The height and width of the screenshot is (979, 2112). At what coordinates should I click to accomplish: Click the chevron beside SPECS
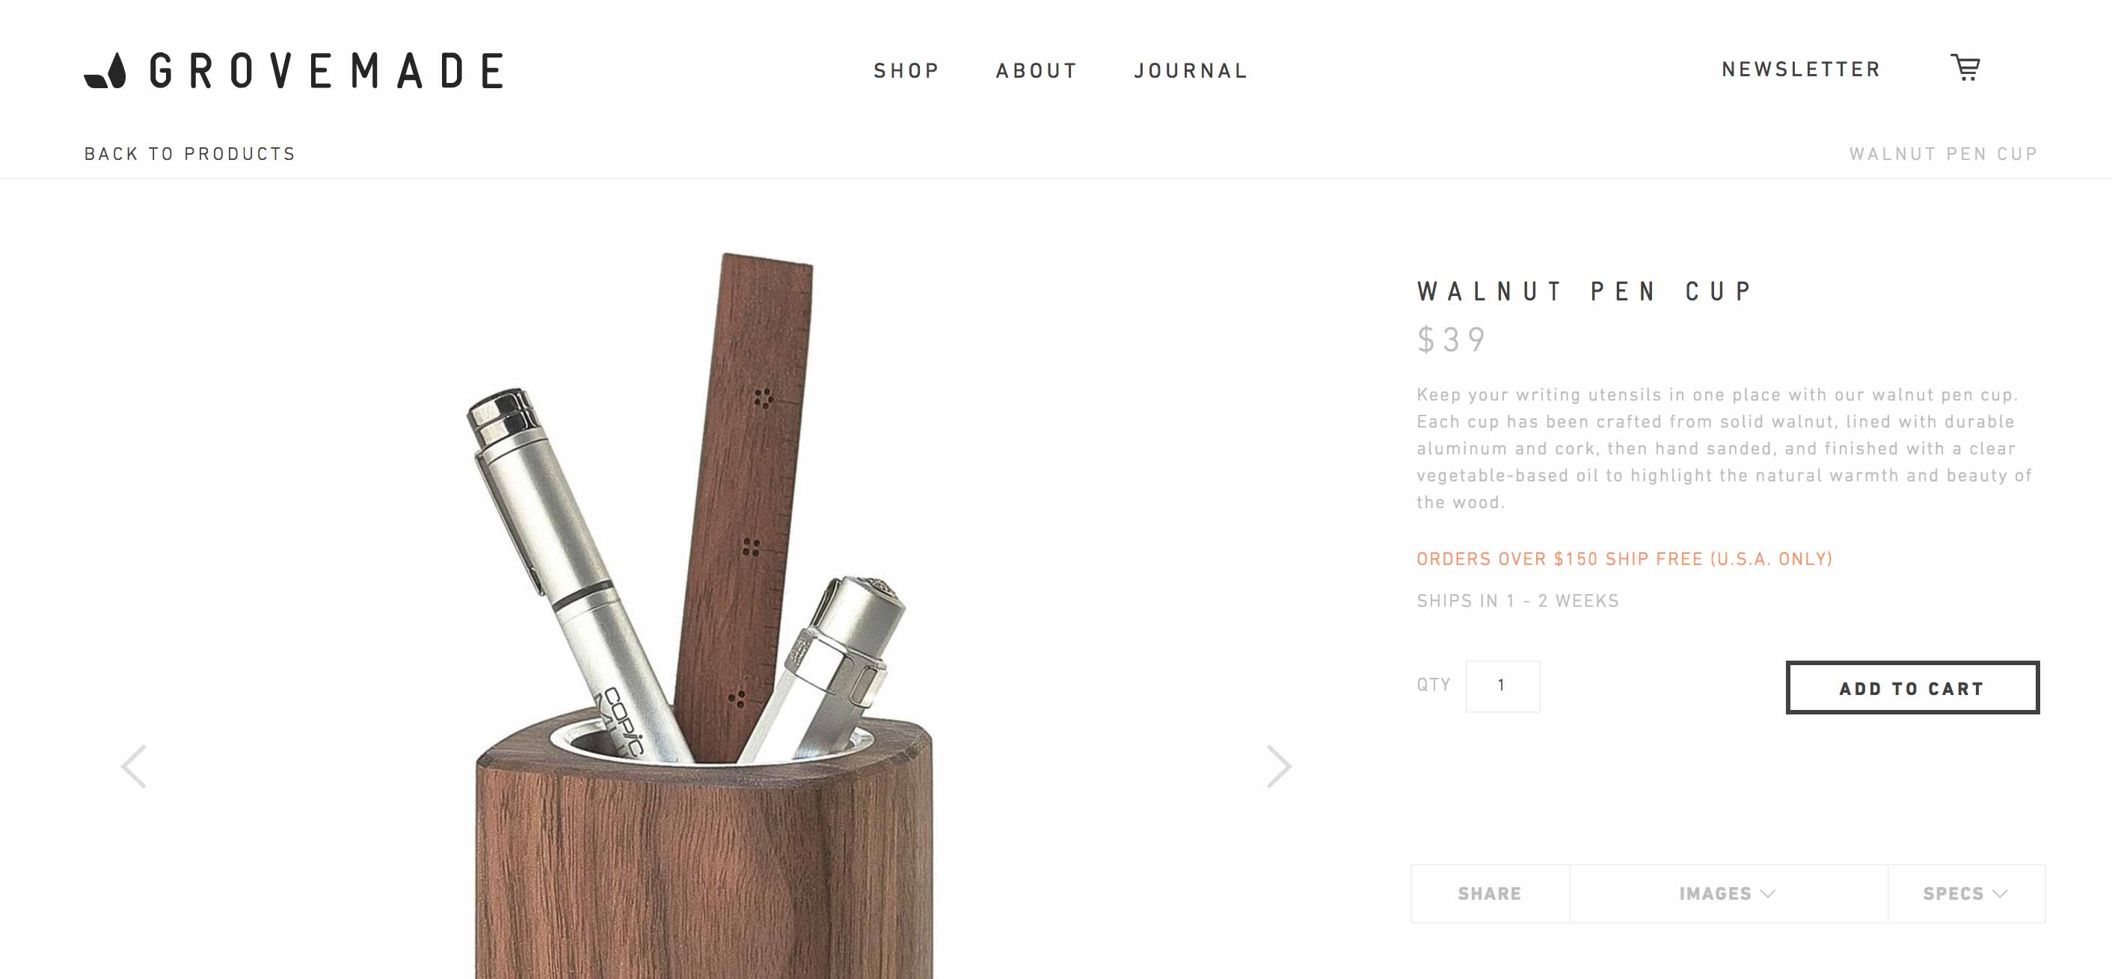click(x=2001, y=893)
